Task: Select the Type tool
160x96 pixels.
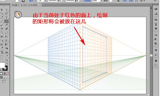Action: [6, 17]
